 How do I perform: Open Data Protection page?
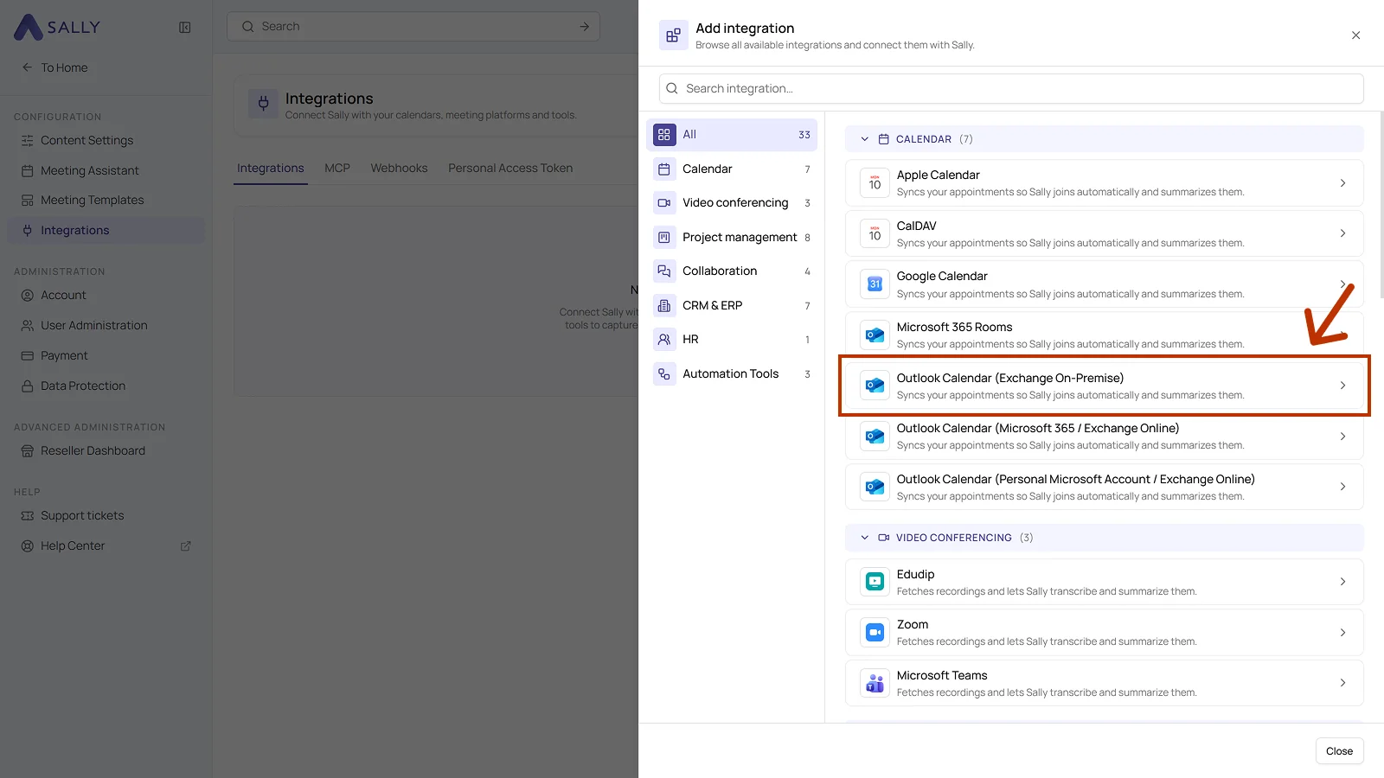pos(82,386)
